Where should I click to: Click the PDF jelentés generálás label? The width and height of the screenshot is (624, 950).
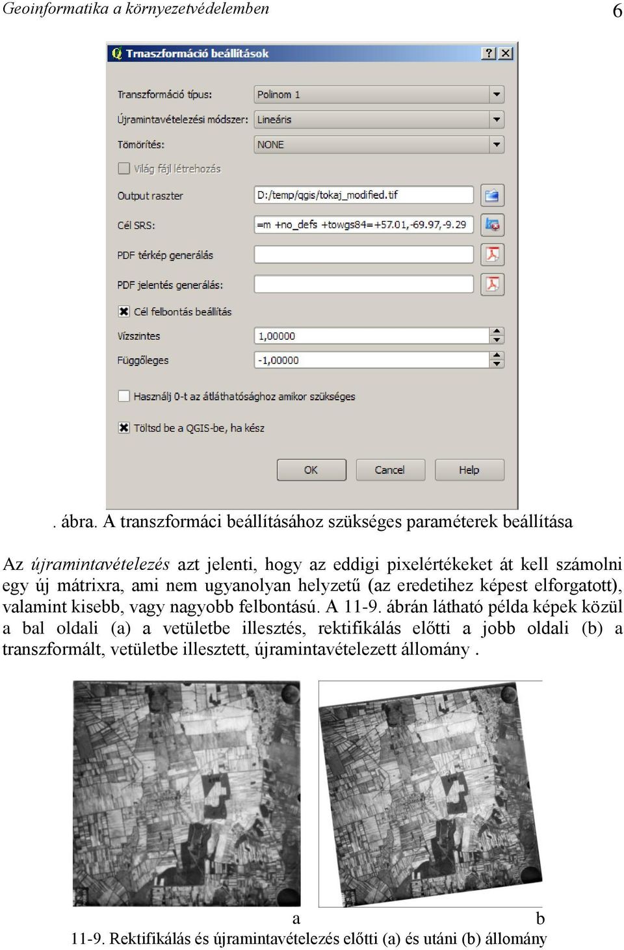coord(170,285)
